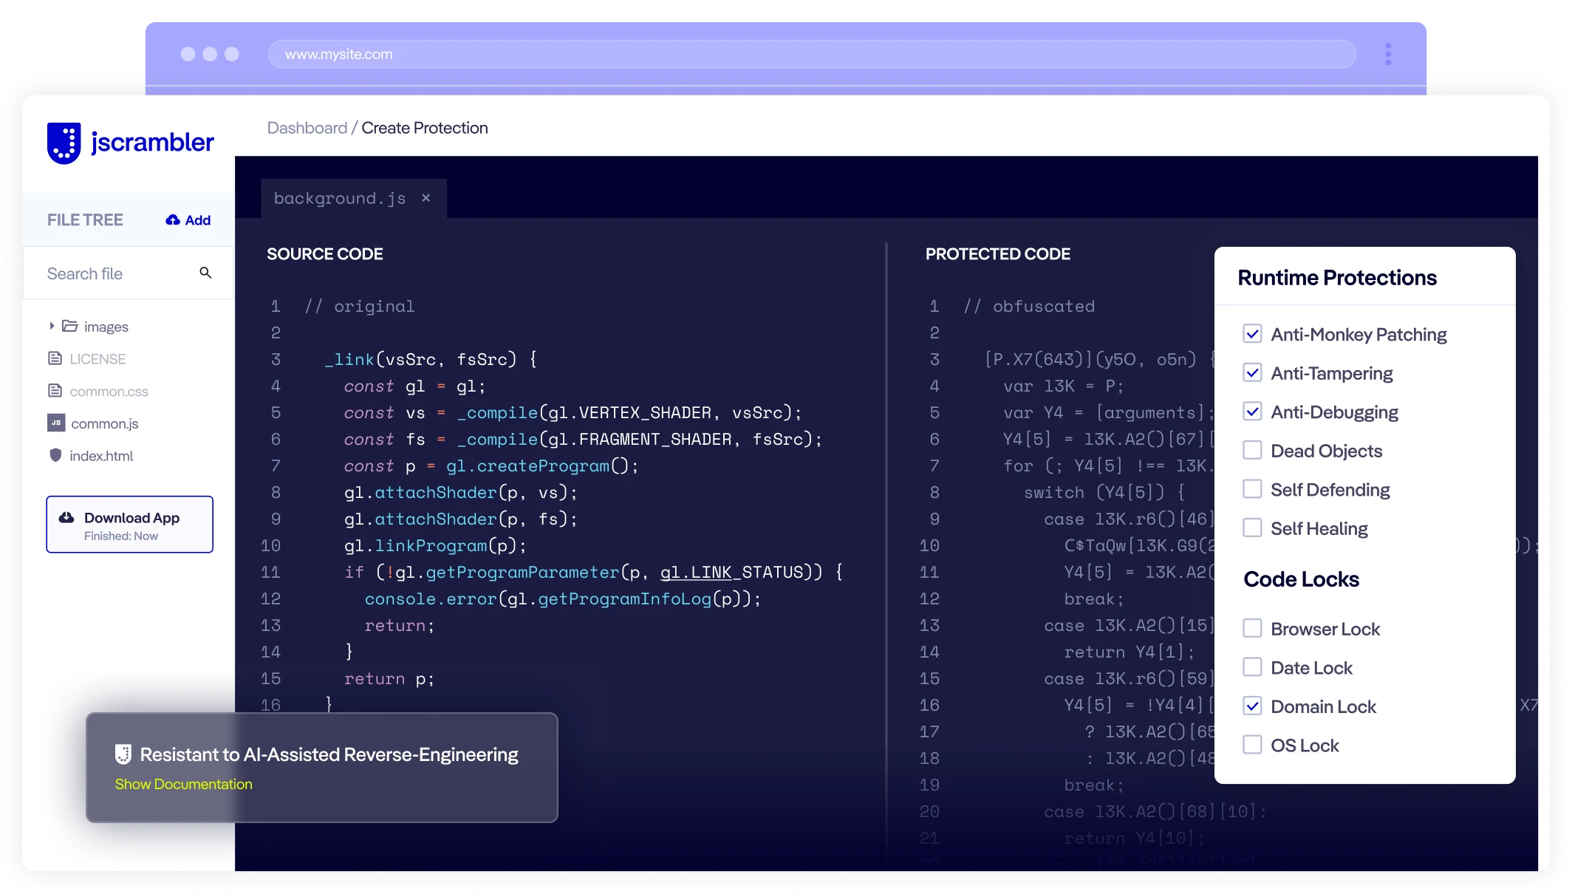Viewport: 1572px width, 894px height.
Task: Click the jscrambler shield logo icon
Action: 64,143
